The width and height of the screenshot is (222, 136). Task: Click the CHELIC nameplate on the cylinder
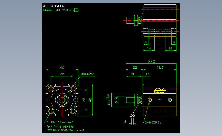click(160, 90)
